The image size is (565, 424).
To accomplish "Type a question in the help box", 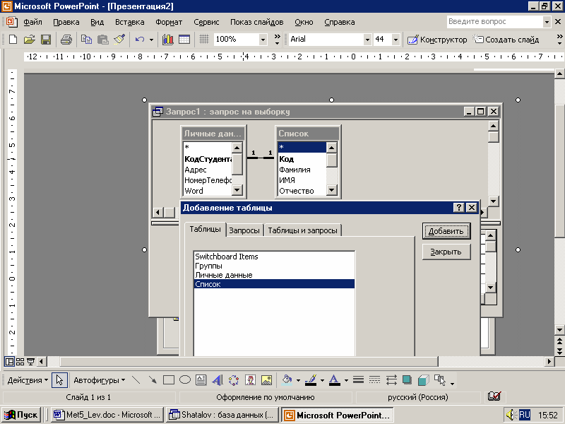I will (495, 22).
